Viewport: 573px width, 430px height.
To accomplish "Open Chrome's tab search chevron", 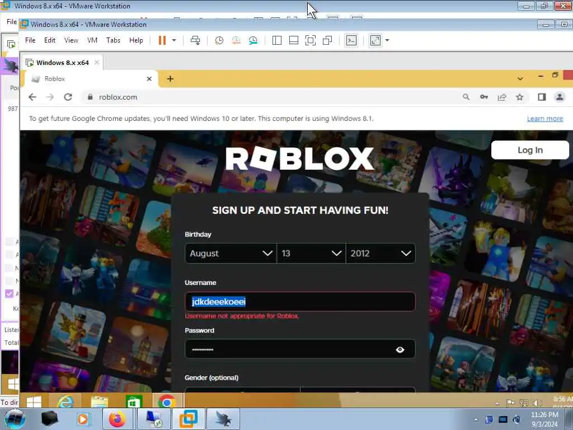I will [x=520, y=78].
